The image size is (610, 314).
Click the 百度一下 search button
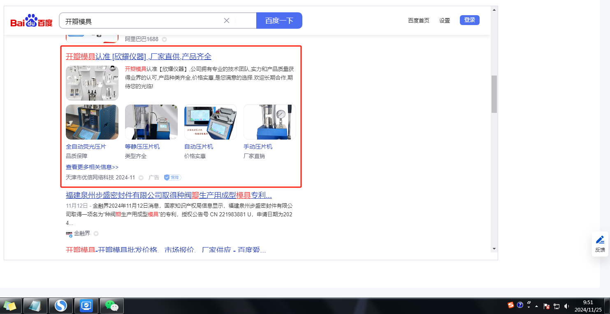pyautogui.click(x=279, y=21)
